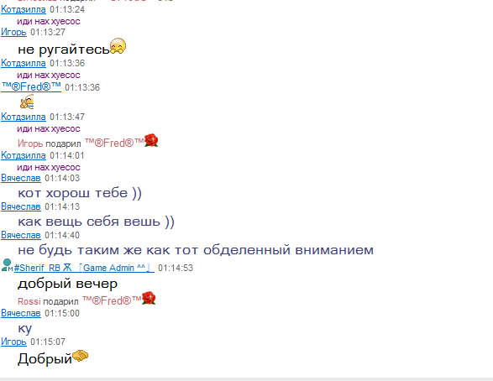Open Игорь's profile link at 01:13:27

tap(13, 32)
